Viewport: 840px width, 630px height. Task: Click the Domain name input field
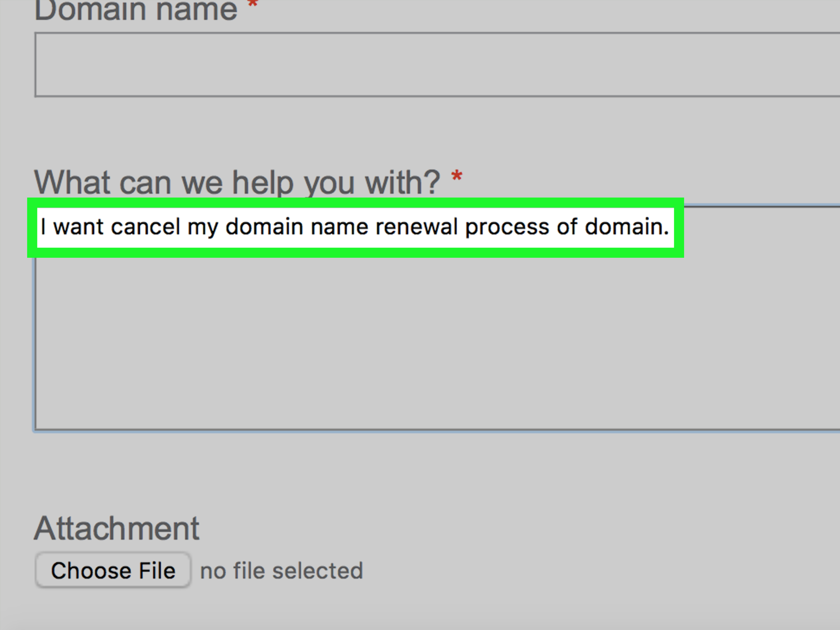(437, 65)
